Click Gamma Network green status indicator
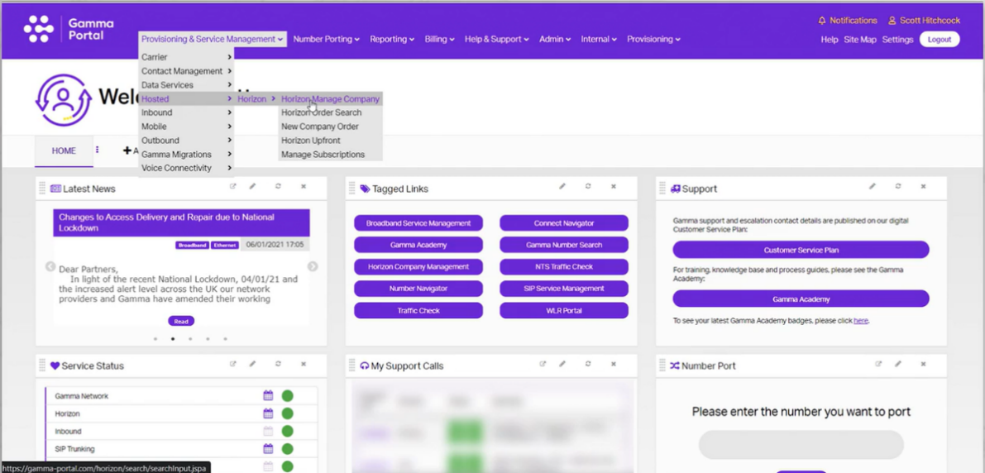The height and width of the screenshot is (473, 985). [x=287, y=396]
